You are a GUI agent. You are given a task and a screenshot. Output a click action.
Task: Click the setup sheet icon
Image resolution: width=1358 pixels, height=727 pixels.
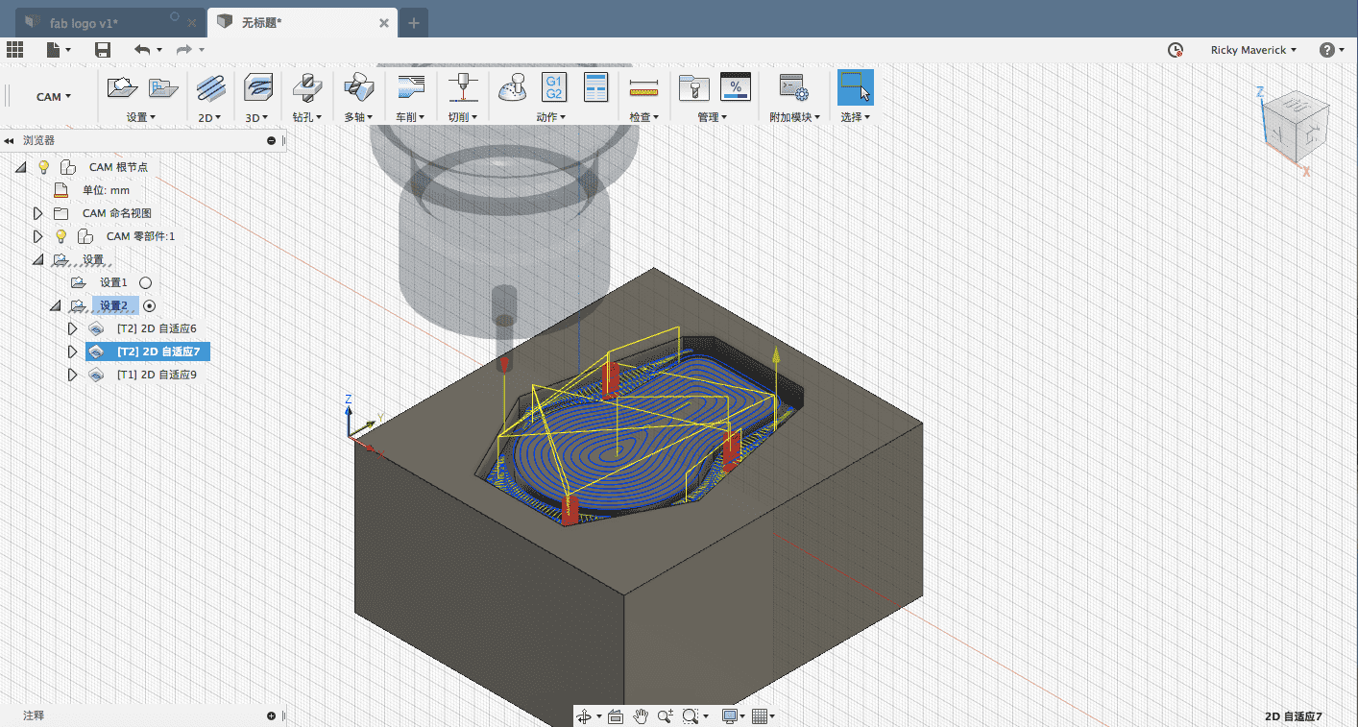click(596, 88)
